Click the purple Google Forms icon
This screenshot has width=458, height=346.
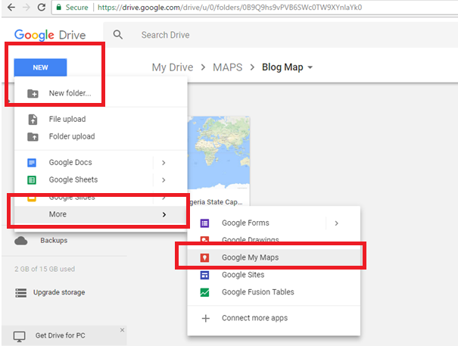(204, 223)
